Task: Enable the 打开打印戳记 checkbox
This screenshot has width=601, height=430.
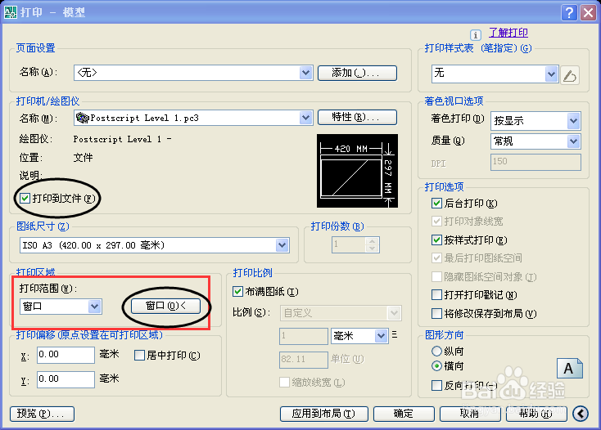Action: click(x=436, y=294)
